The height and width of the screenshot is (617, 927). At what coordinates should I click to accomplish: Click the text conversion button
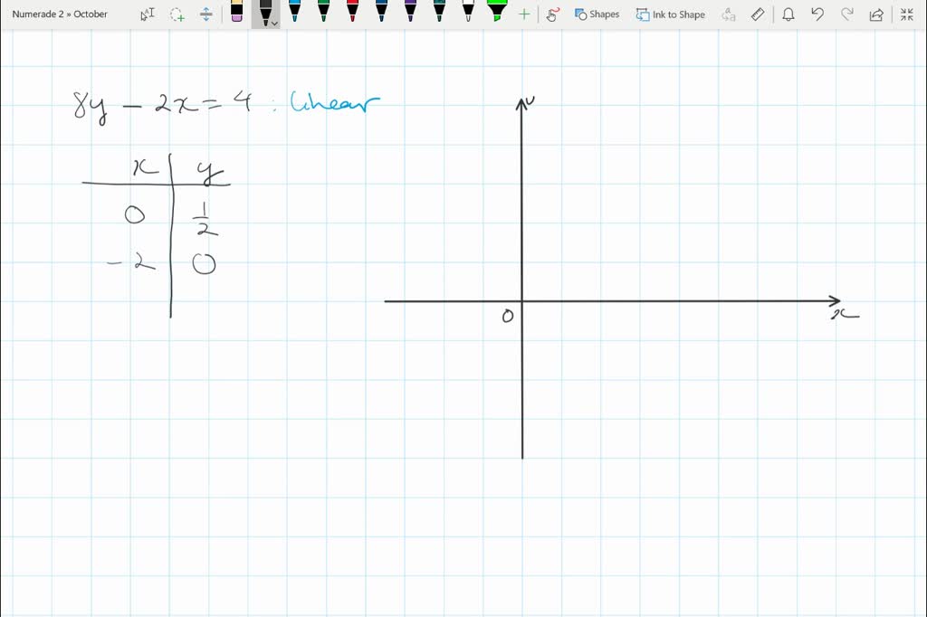pyautogui.click(x=729, y=14)
